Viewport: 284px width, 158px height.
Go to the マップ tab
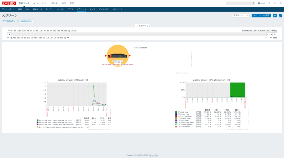(x=92, y=9)
